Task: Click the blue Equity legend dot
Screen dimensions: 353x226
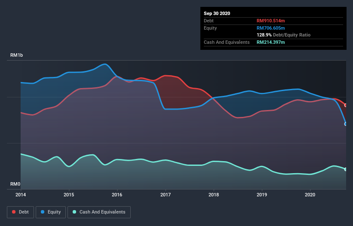Action: coord(43,212)
